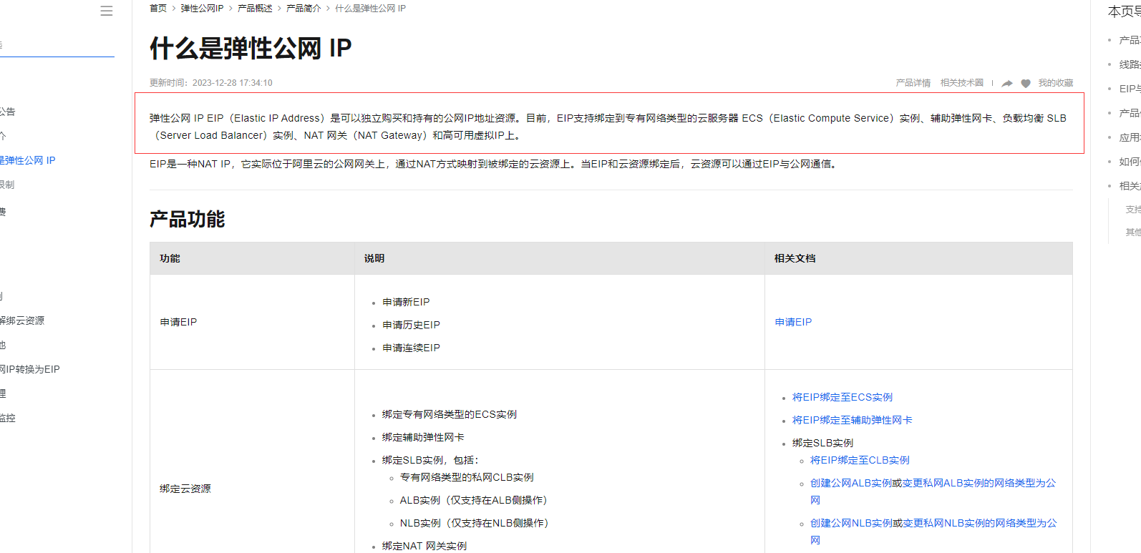Click 绑定辅助弹性网卡 bullet text
This screenshot has width=1141, height=553.
tap(423, 437)
